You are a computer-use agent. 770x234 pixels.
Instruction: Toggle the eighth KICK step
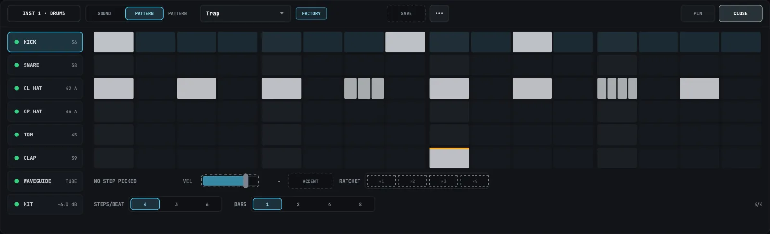pyautogui.click(x=405, y=42)
